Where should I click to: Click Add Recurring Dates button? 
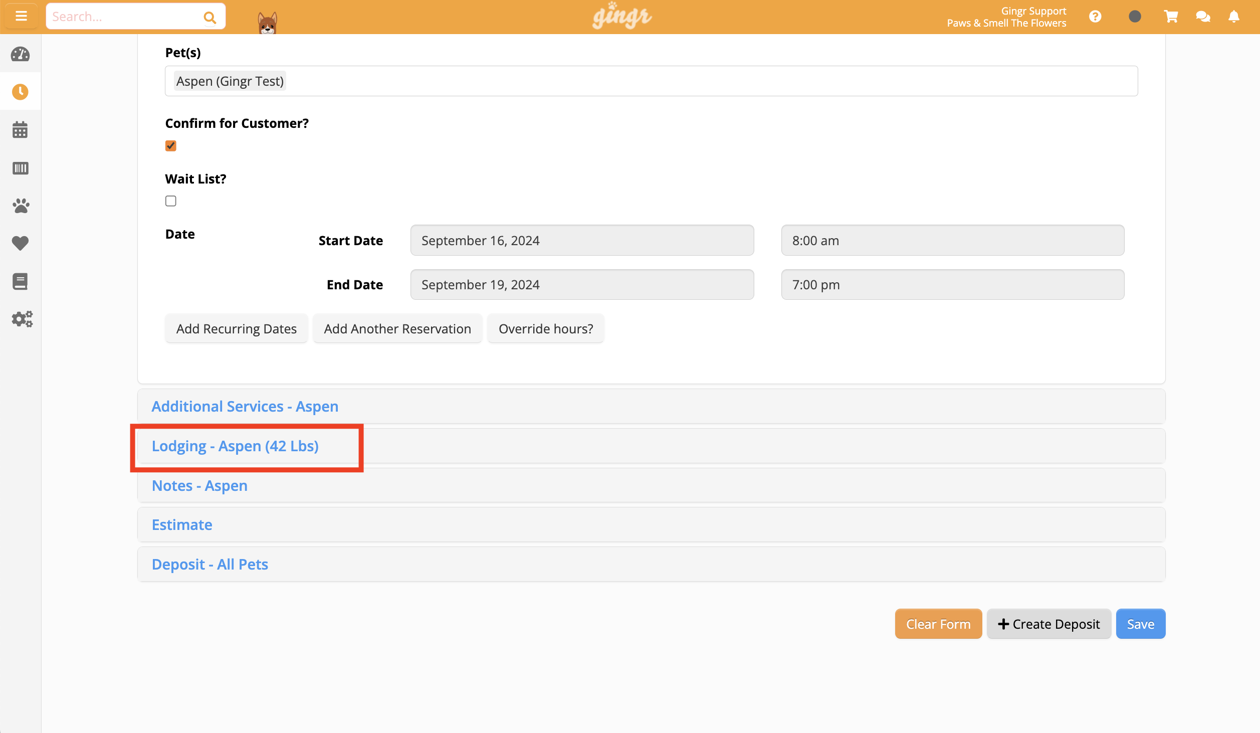click(237, 329)
